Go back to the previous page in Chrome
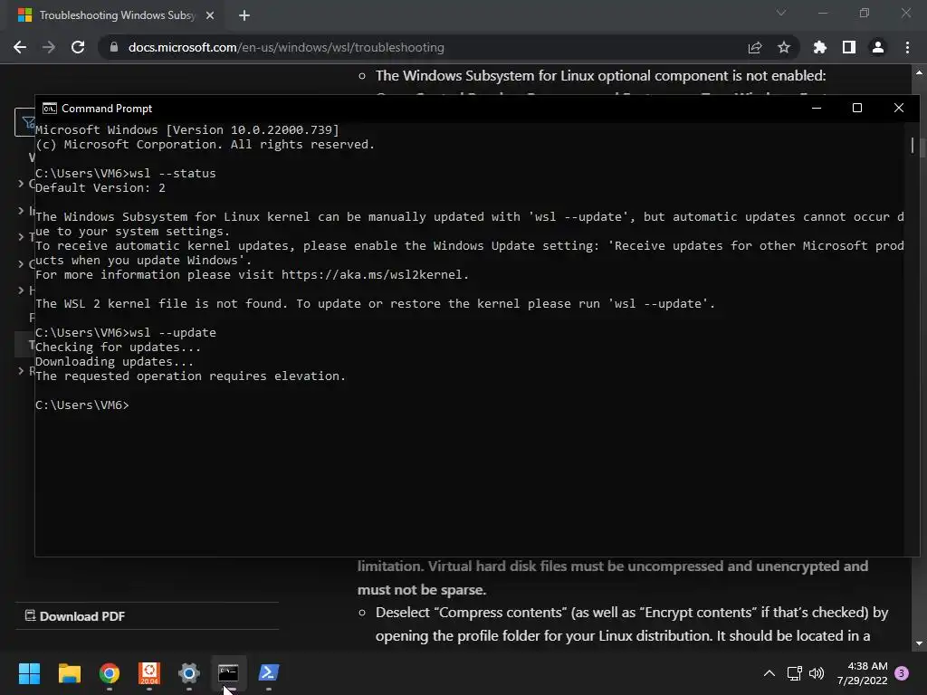927x695 pixels. pos(20,47)
